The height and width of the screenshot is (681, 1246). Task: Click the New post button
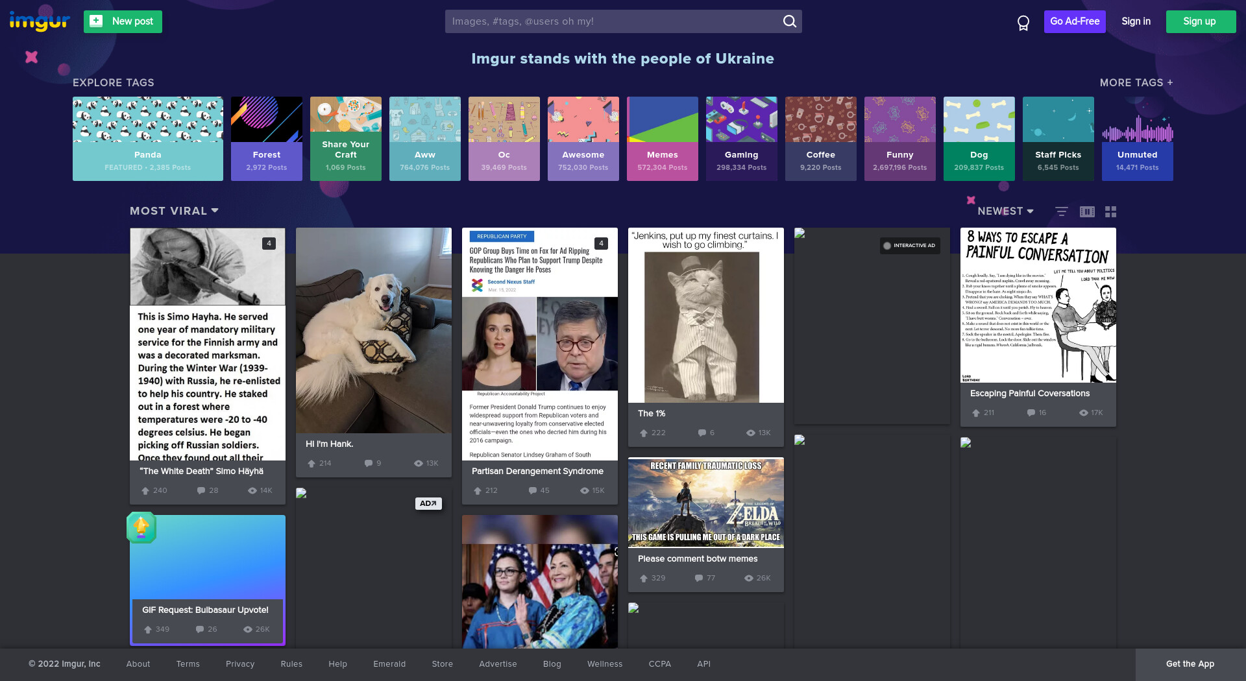(123, 21)
